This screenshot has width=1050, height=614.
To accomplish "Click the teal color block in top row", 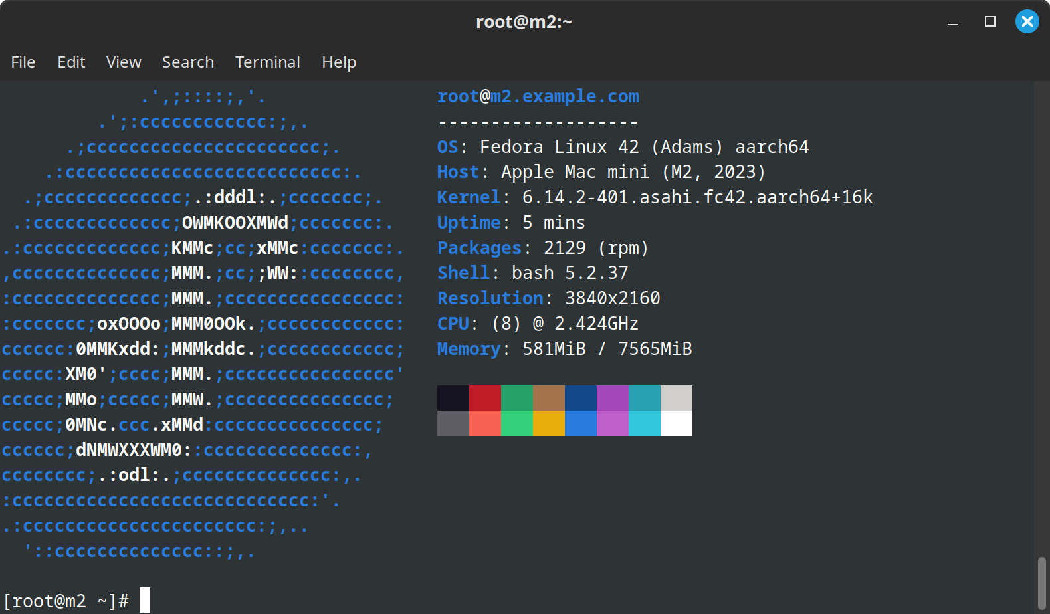I will coord(645,398).
